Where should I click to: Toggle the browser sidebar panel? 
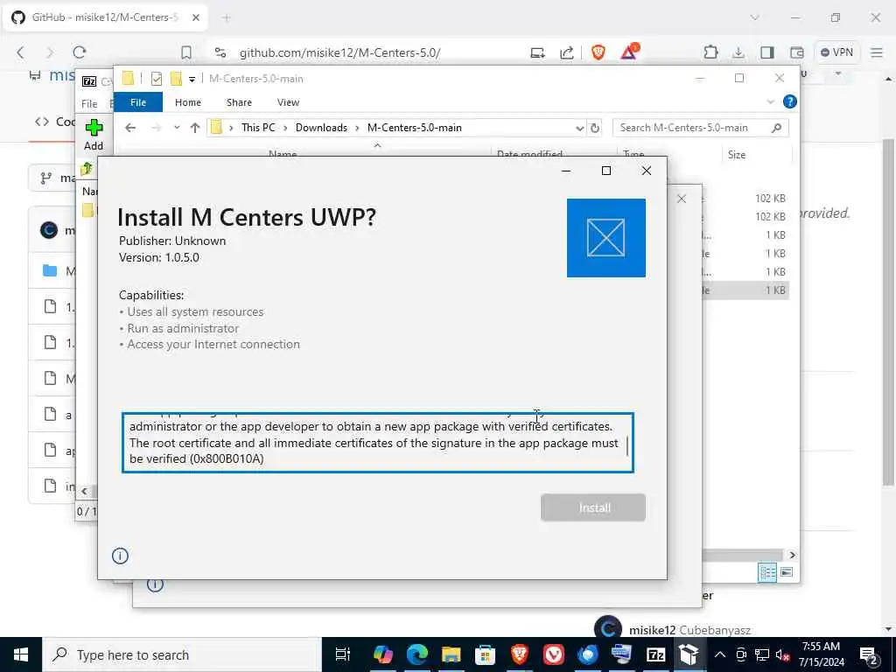tap(766, 52)
